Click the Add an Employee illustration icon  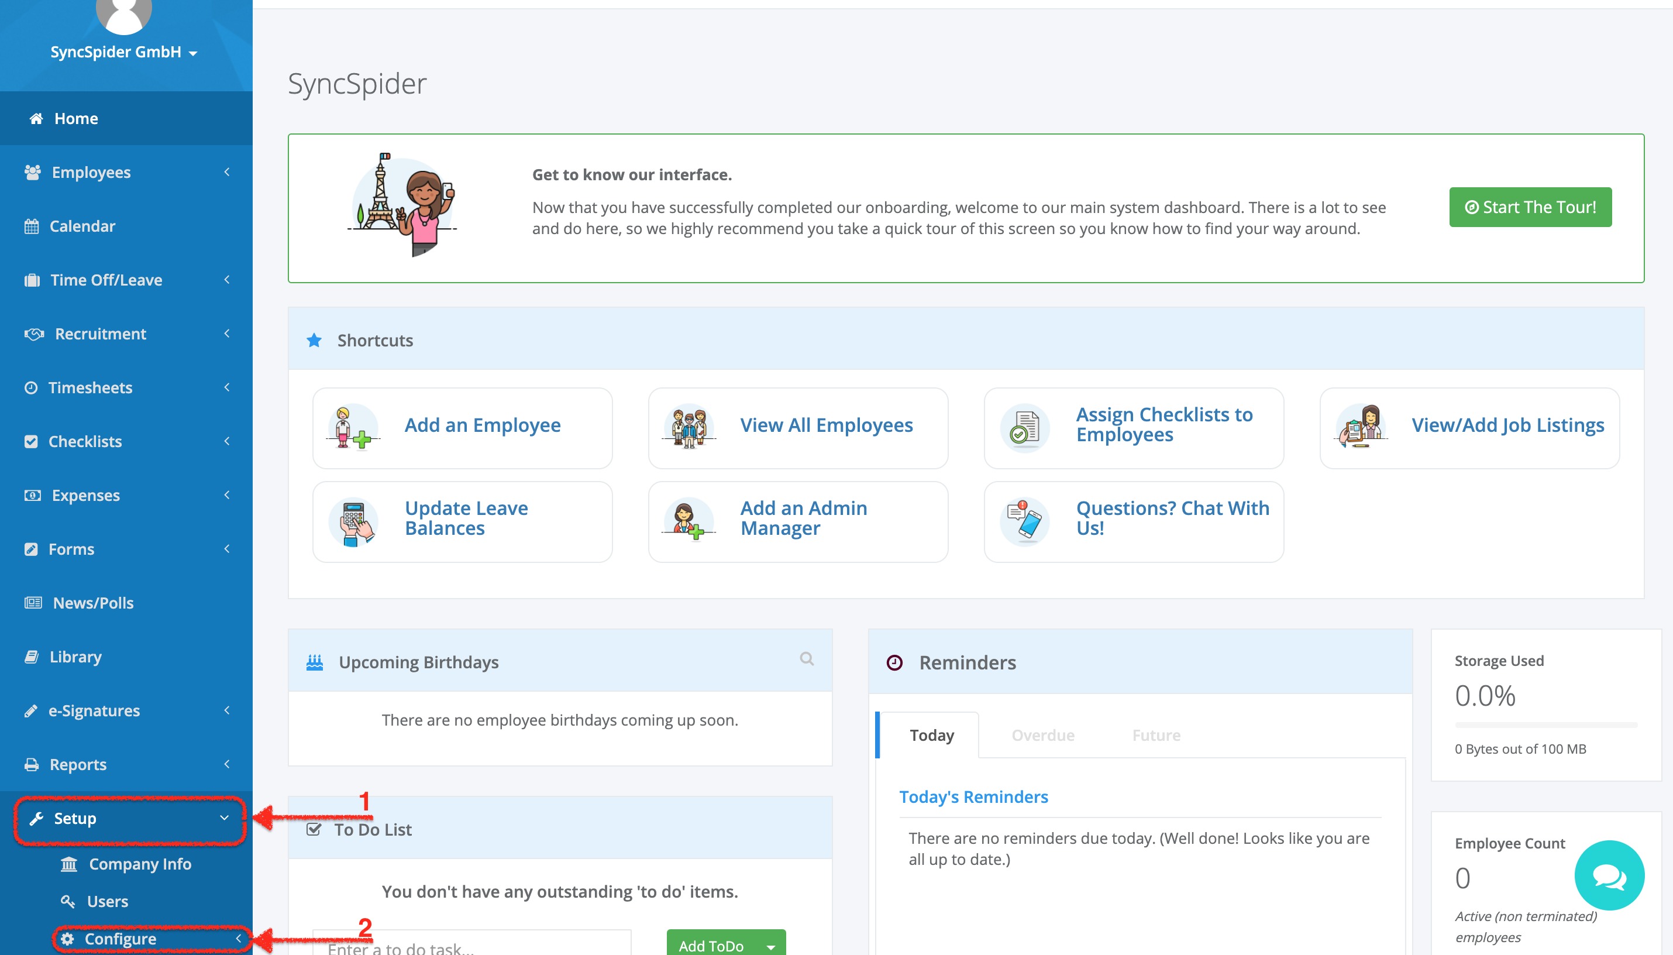click(x=353, y=428)
